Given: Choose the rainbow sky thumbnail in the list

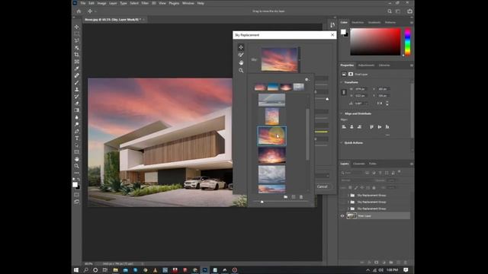Looking at the screenshot, I should (271, 100).
